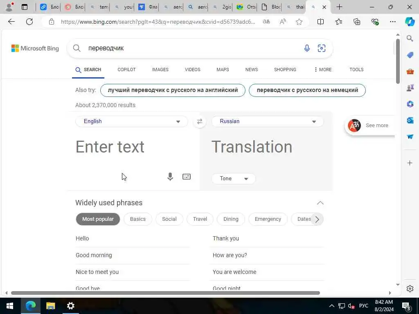Open the source language English dropdown
This screenshot has height=314, width=419.
(x=132, y=121)
